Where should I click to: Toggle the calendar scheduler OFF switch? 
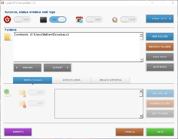point(94,20)
